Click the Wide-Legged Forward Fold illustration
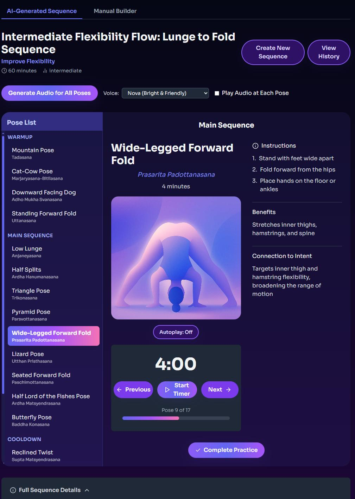Image resolution: width=355 pixels, height=499 pixels. (176, 258)
